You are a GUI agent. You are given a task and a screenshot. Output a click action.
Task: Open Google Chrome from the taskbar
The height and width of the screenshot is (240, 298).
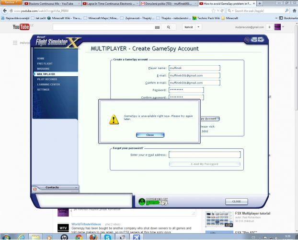coord(79,237)
